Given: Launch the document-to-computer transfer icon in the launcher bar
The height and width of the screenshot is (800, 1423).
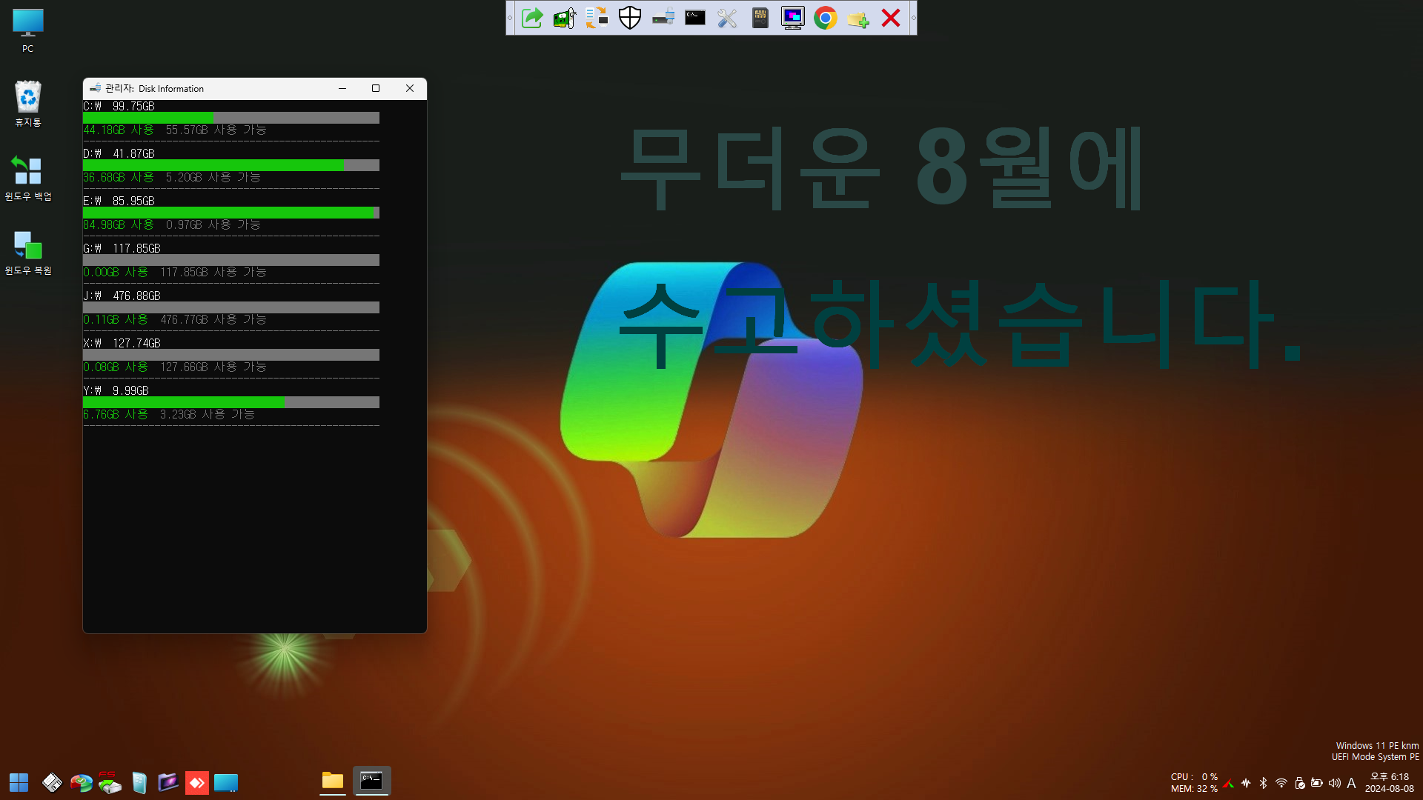Looking at the screenshot, I should 597,18.
